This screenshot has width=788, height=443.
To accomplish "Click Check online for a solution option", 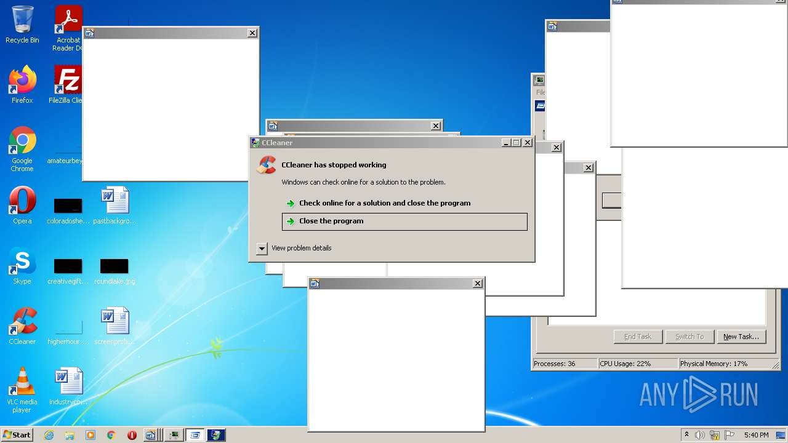I will (x=385, y=203).
